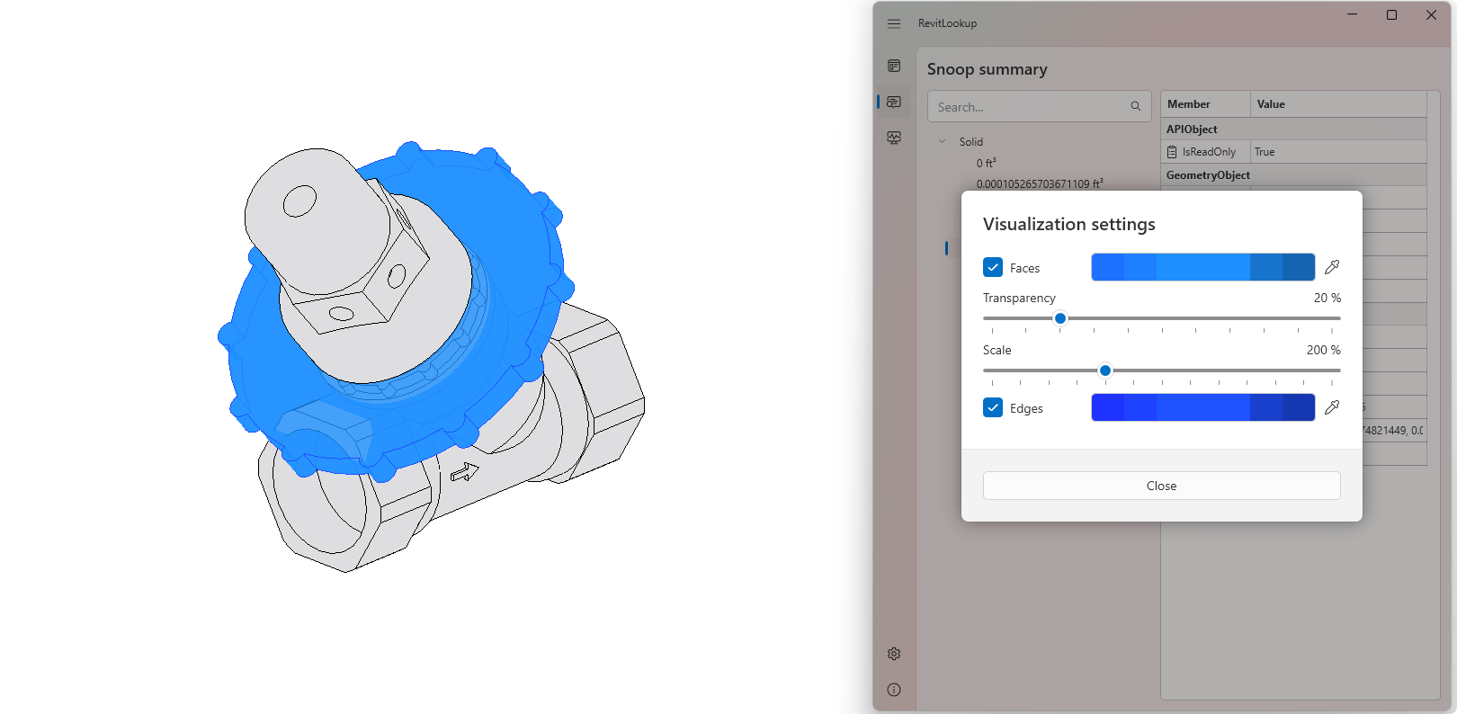The image size is (1457, 714).
Task: Open the dashboard page in the sidebar
Action: pos(893,66)
